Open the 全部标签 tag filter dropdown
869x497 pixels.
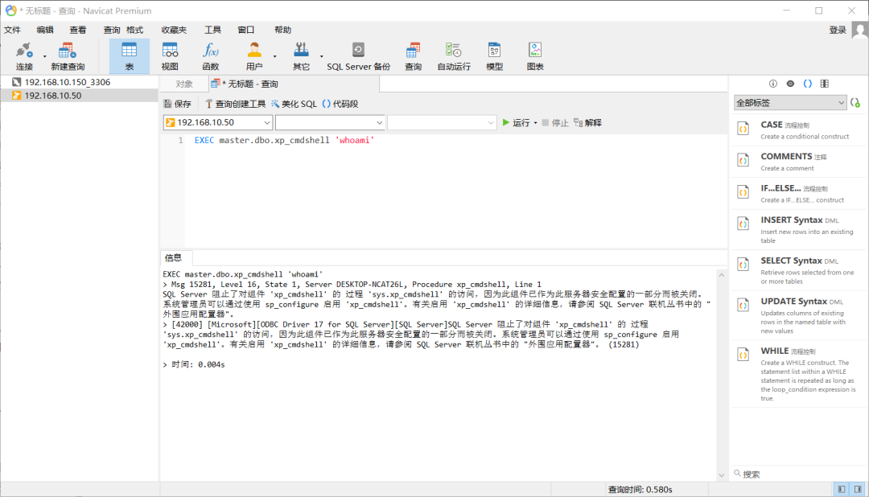tap(790, 103)
